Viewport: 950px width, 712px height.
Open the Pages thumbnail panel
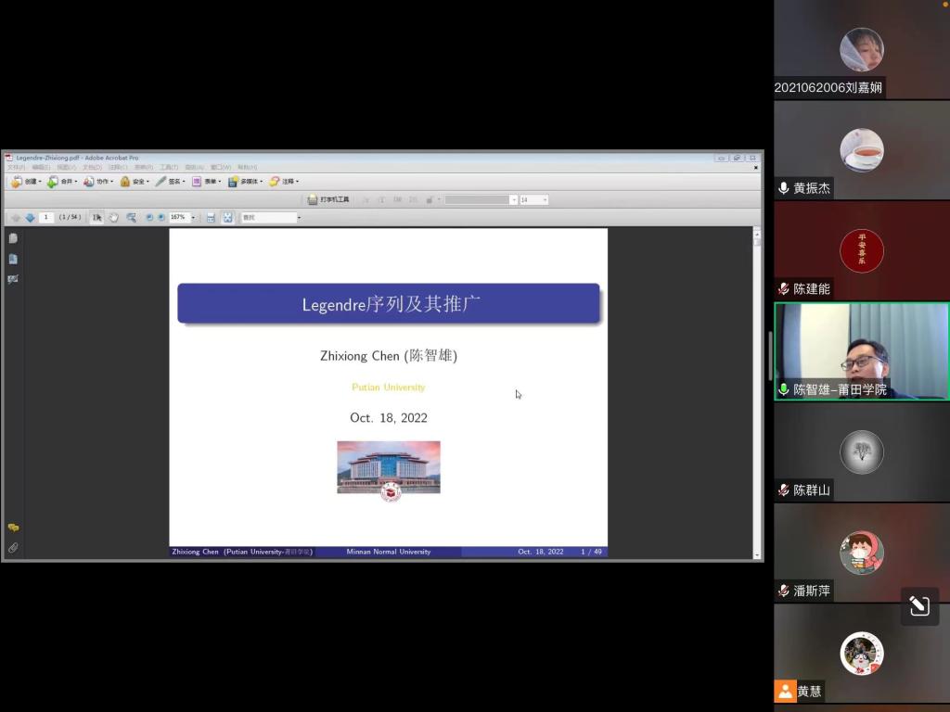(x=13, y=239)
